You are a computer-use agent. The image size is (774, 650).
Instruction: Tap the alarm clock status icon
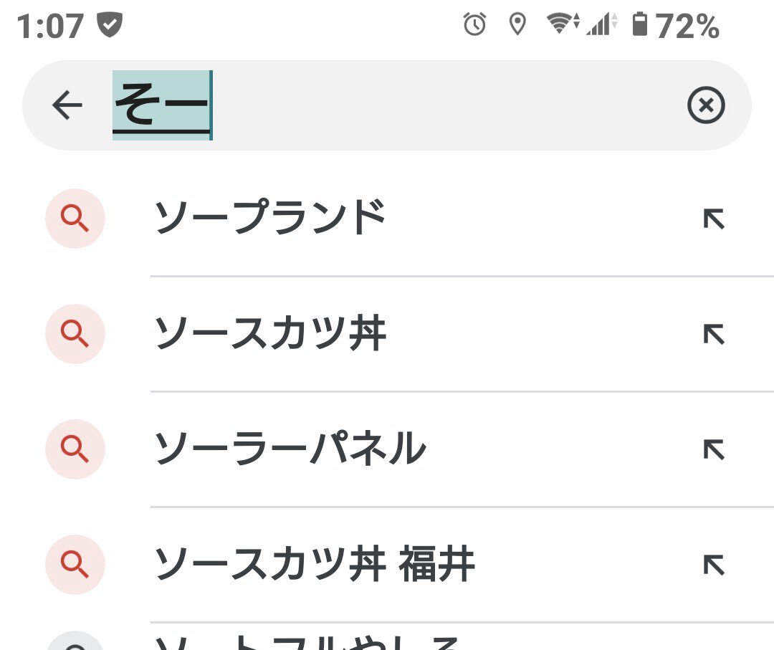(x=474, y=25)
